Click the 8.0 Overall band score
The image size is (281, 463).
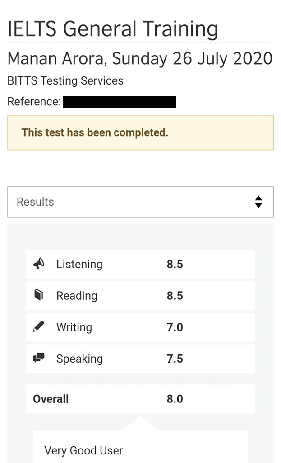175,399
